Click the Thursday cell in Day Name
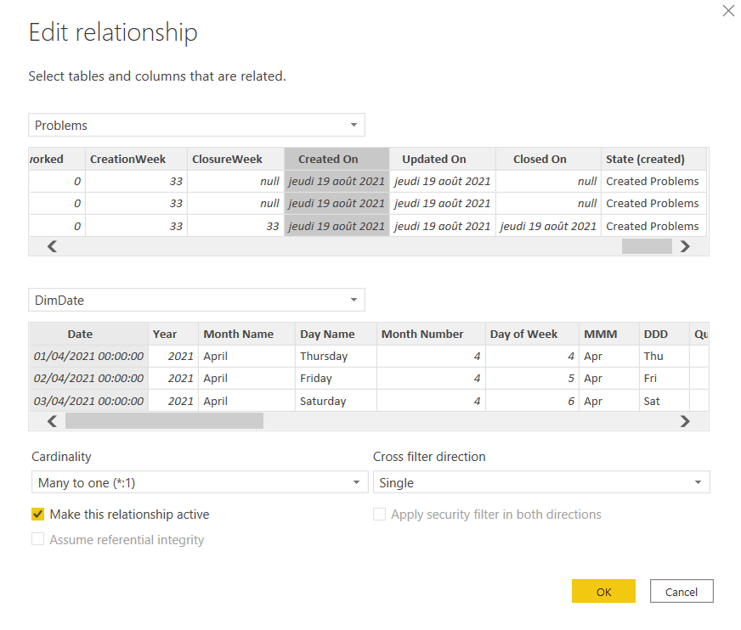This screenshot has height=630, width=741. click(x=336, y=356)
